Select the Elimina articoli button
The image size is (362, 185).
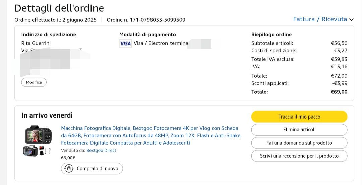299,130
